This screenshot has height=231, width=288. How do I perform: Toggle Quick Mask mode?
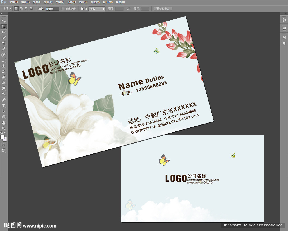pos(4,144)
